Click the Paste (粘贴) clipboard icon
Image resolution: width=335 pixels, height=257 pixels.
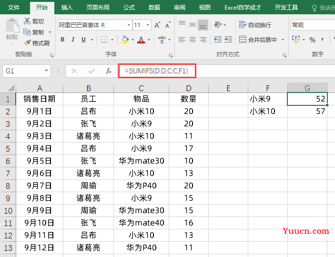tap(12, 26)
